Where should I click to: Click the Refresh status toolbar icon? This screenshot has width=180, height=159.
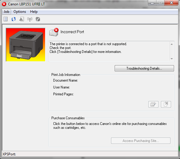(13, 19)
